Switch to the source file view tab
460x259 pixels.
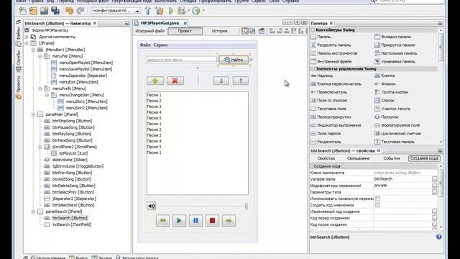[x=150, y=31]
